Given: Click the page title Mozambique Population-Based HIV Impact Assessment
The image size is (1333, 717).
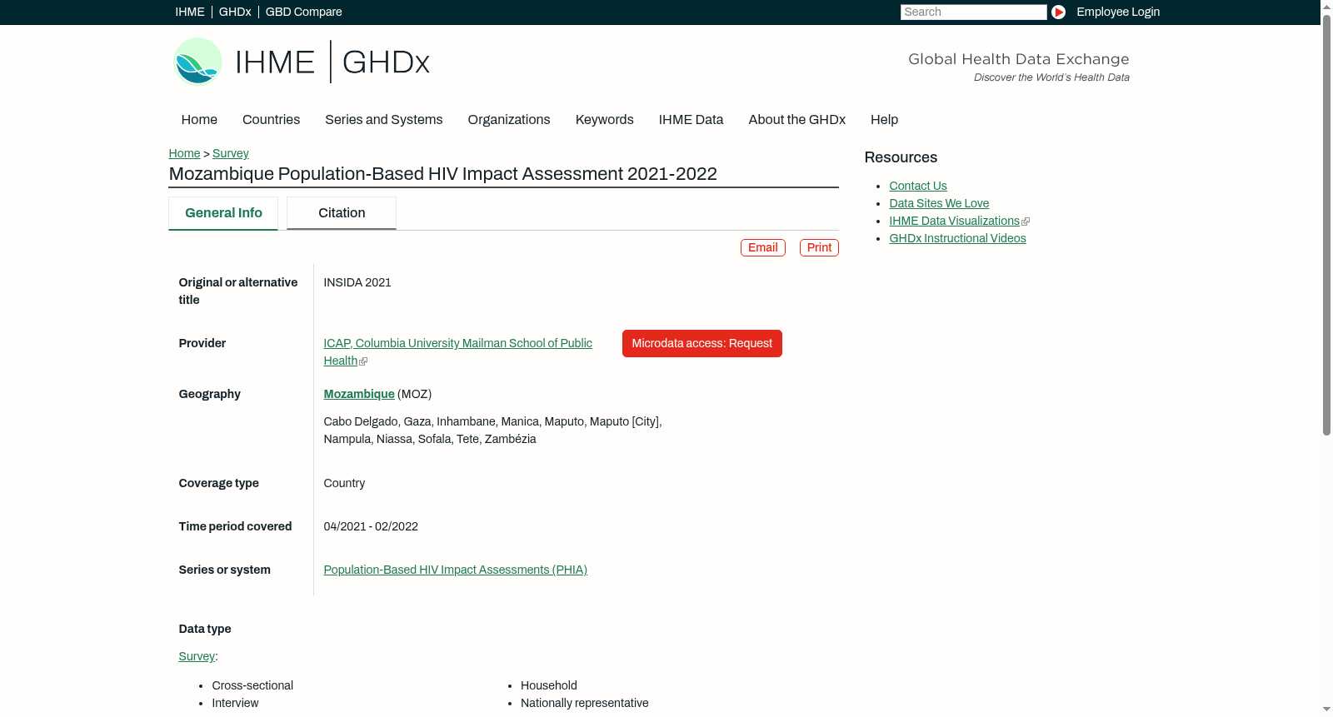Looking at the screenshot, I should pyautogui.click(x=442, y=173).
